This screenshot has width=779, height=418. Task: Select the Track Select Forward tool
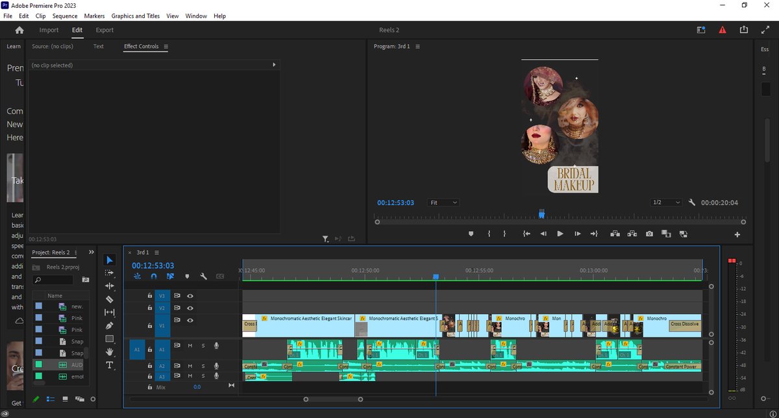coord(110,273)
